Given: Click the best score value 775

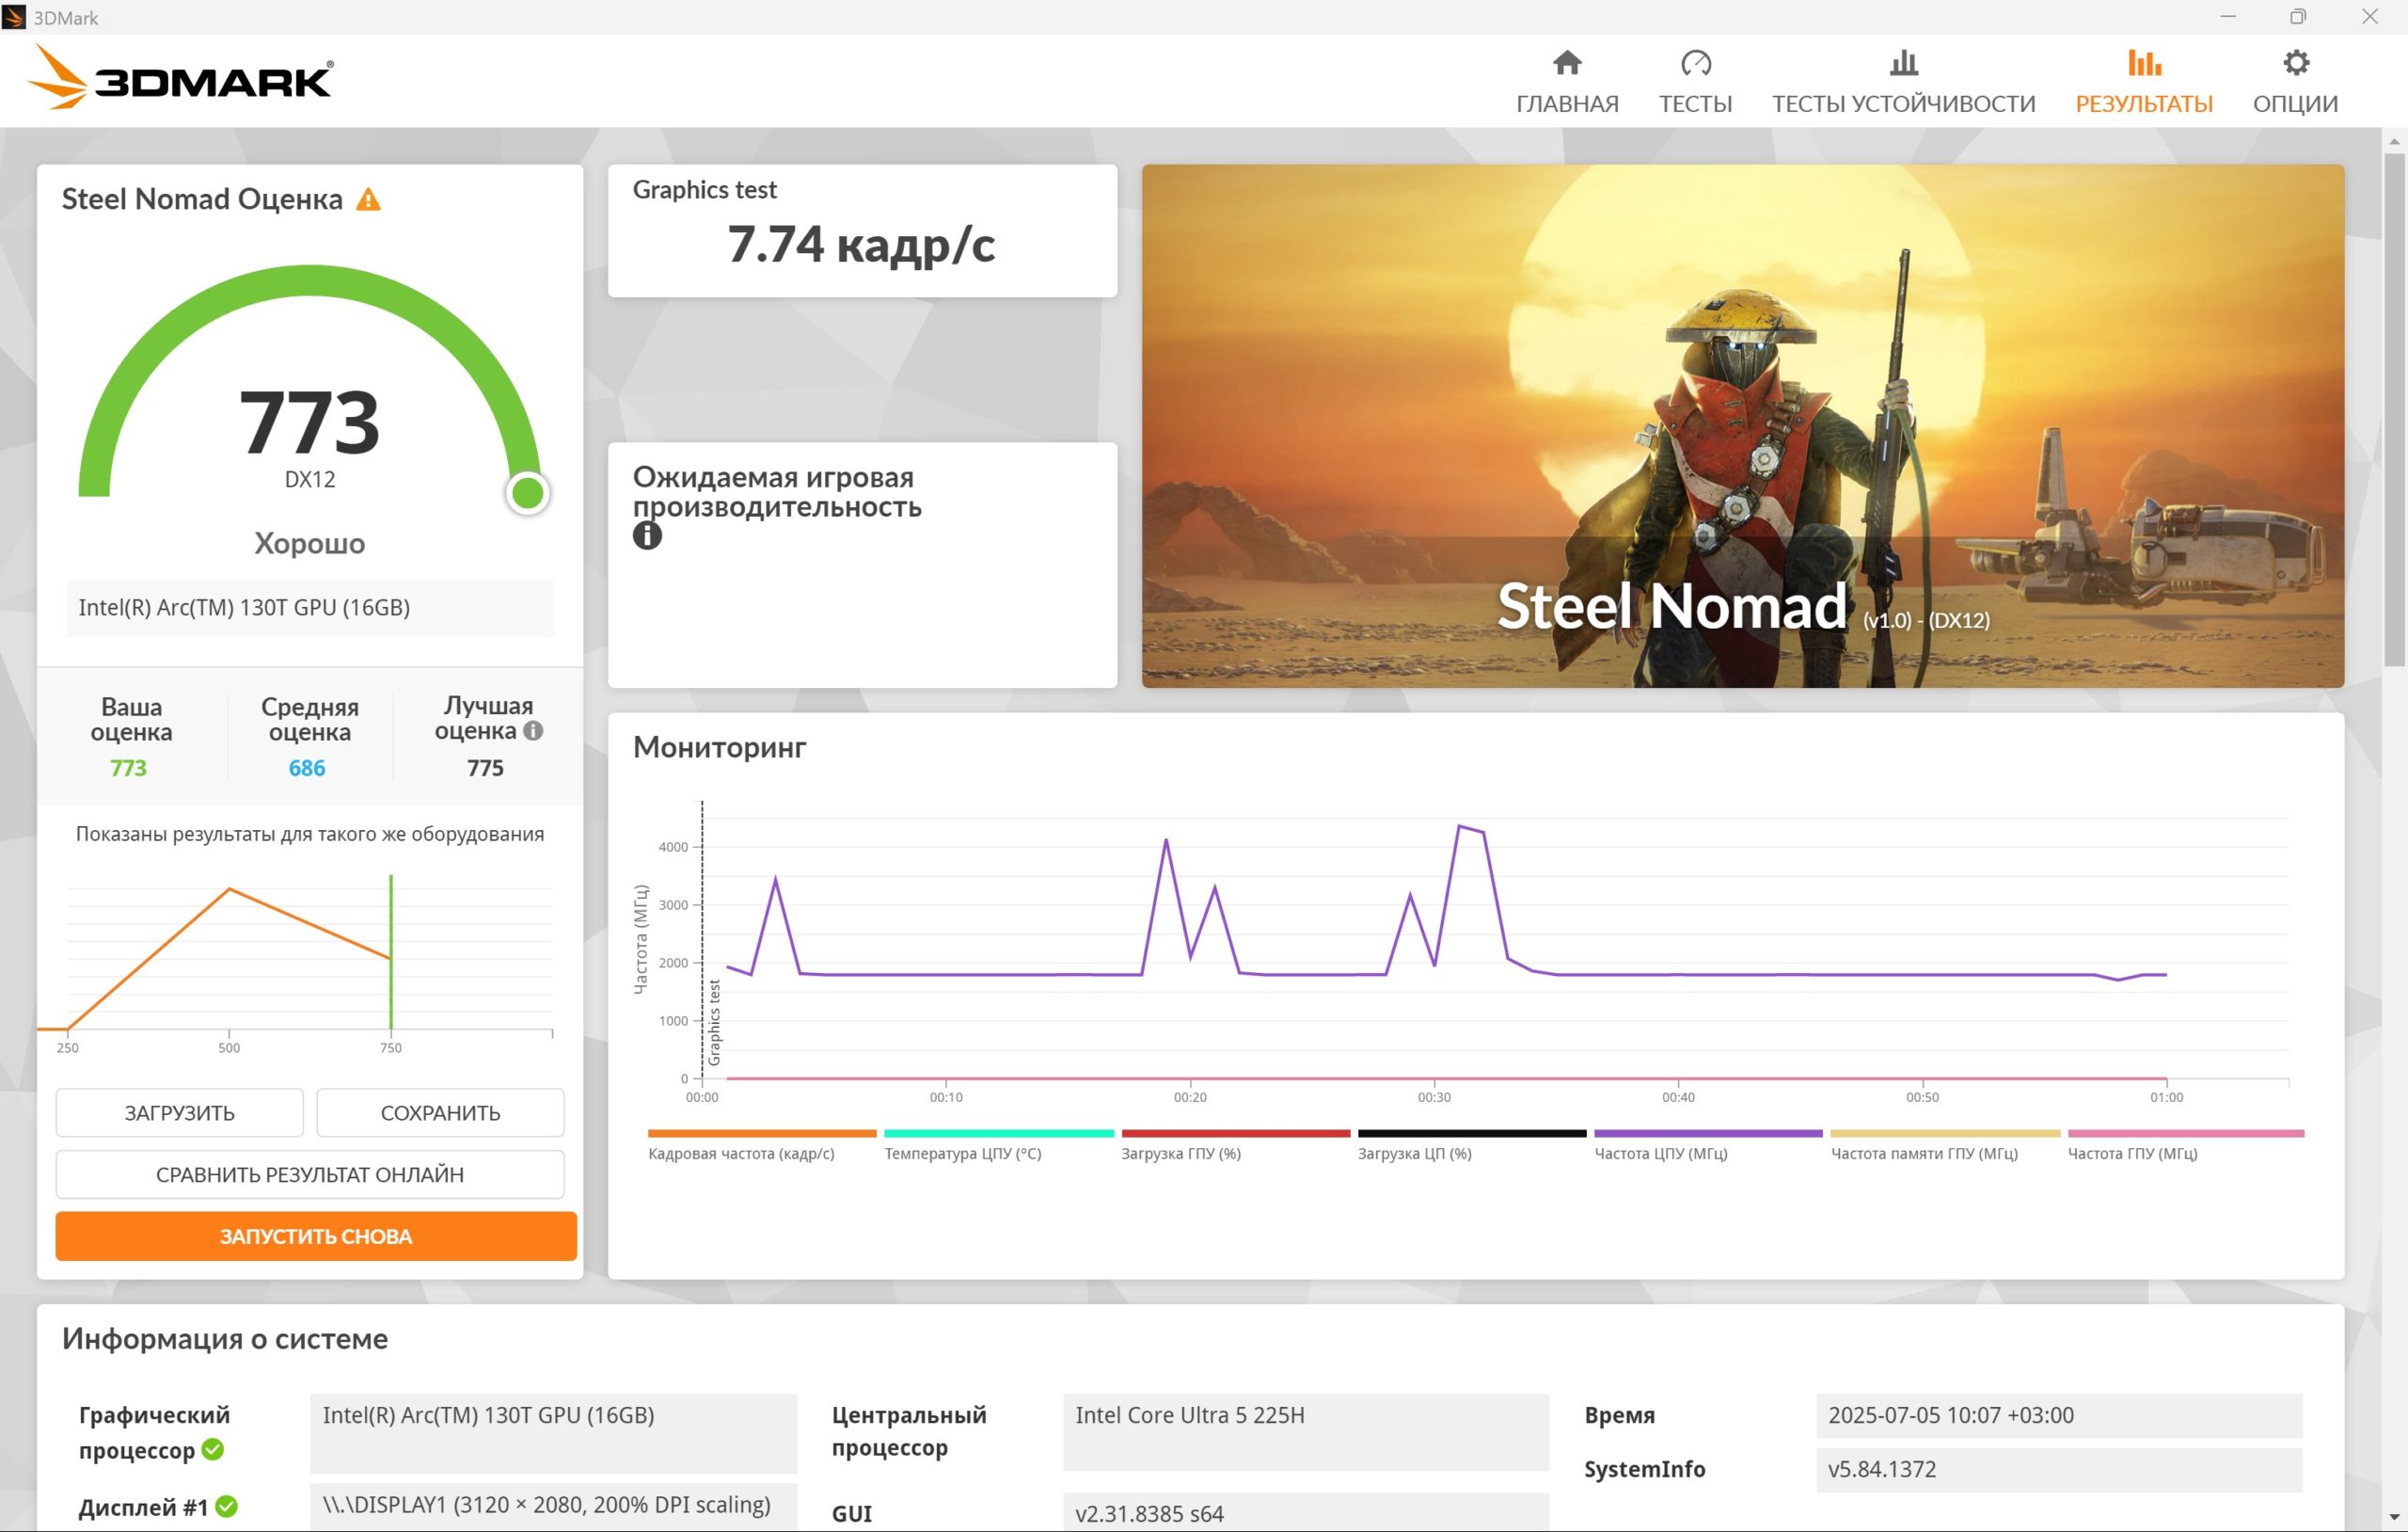Looking at the screenshot, I should [485, 768].
